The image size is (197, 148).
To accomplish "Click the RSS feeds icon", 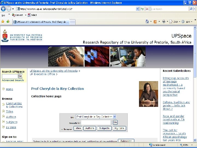I will [x=155, y=22].
